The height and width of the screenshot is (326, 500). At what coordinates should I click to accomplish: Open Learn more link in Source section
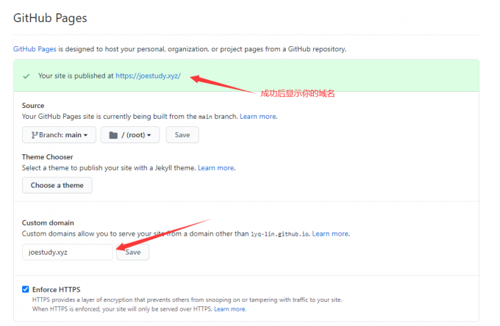click(258, 117)
